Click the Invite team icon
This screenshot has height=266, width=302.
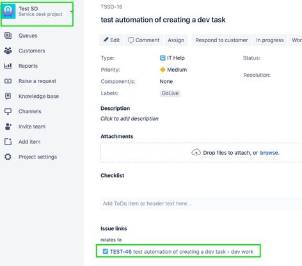pos(8,127)
